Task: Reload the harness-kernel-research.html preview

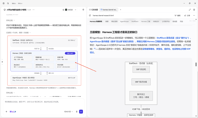Action: pos(90,16)
